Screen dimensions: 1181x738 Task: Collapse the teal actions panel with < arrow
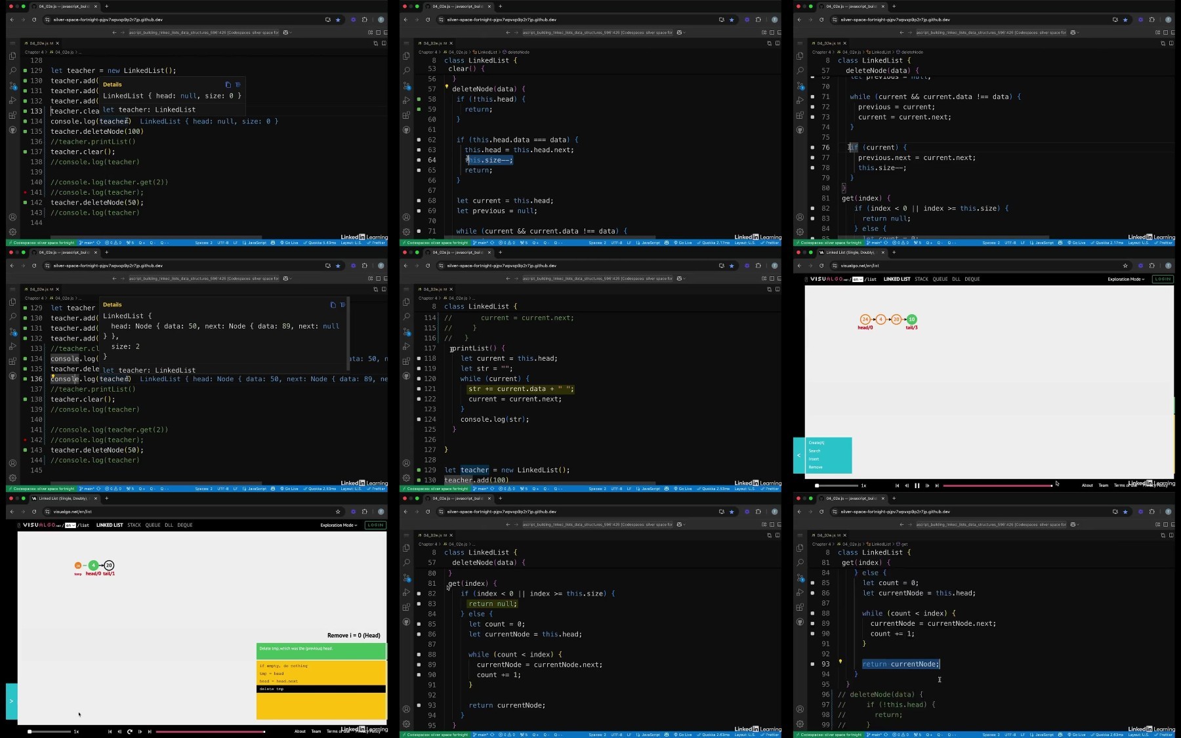point(798,455)
